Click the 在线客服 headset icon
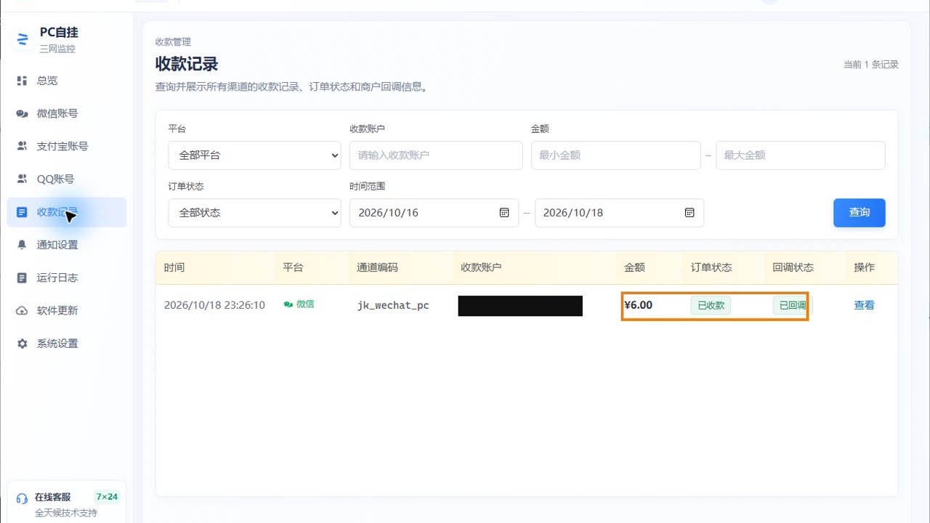 coord(22,498)
